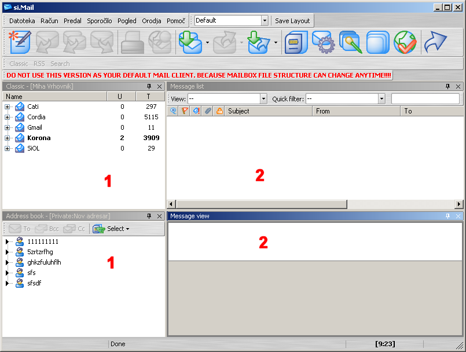Open the address book toolbar icon
Screen dimensions: 466x352
coord(296,42)
